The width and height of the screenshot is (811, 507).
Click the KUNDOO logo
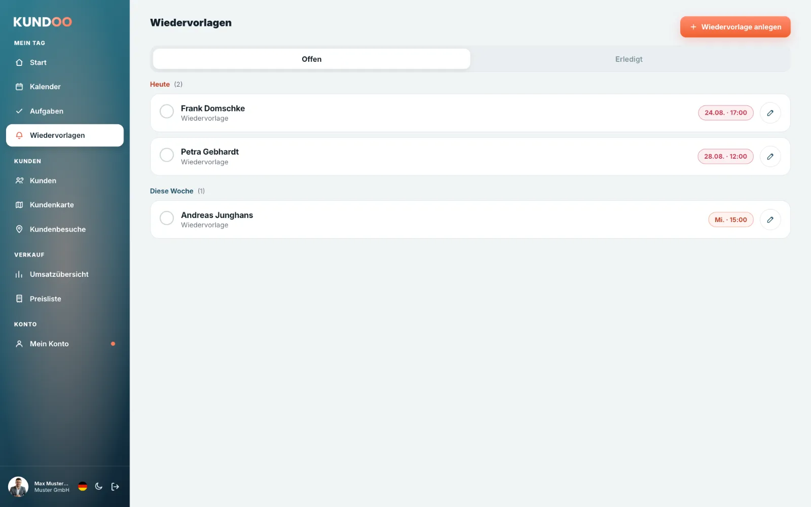43,22
